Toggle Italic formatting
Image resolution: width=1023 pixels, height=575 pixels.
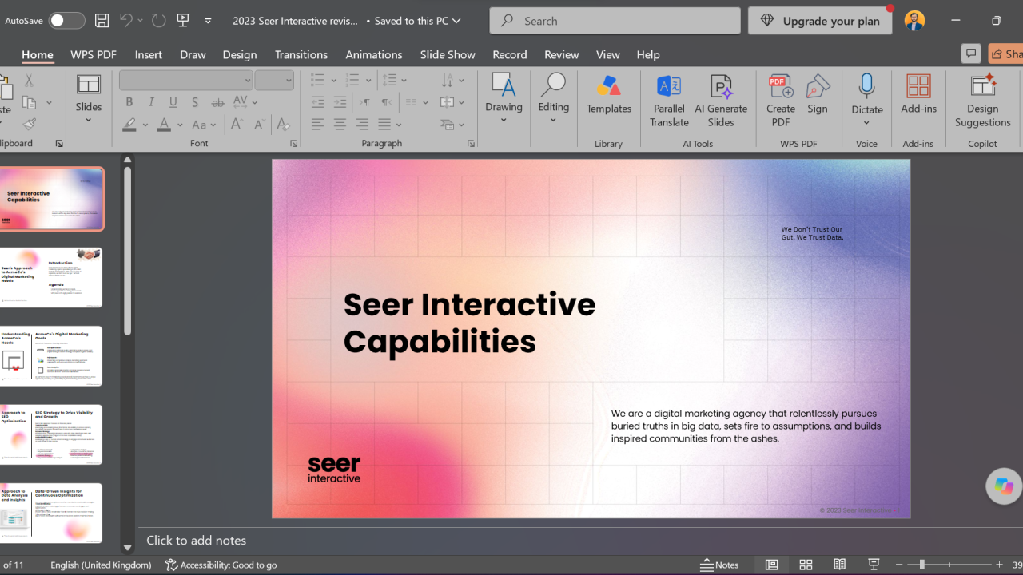tap(151, 102)
